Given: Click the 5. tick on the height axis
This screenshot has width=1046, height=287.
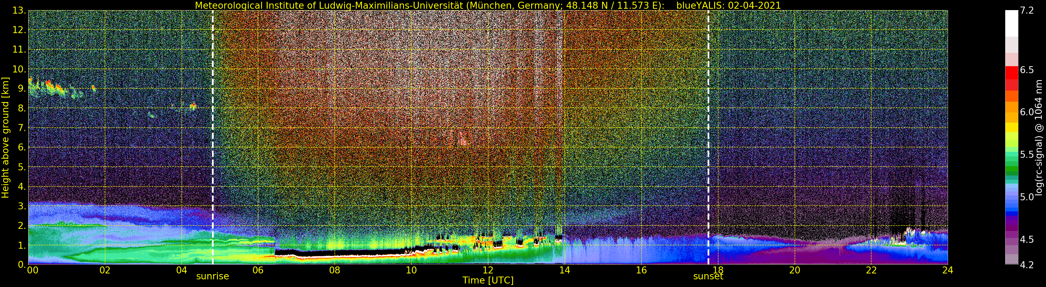Looking at the screenshot, I should click(22, 167).
